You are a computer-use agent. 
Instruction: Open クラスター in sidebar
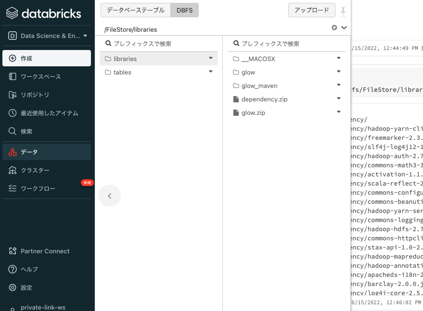coord(47,170)
